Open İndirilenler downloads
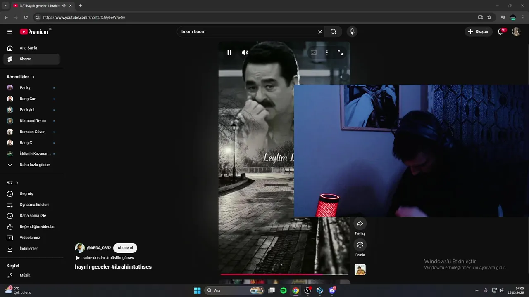Viewport: 529px width, 297px height. [31, 249]
